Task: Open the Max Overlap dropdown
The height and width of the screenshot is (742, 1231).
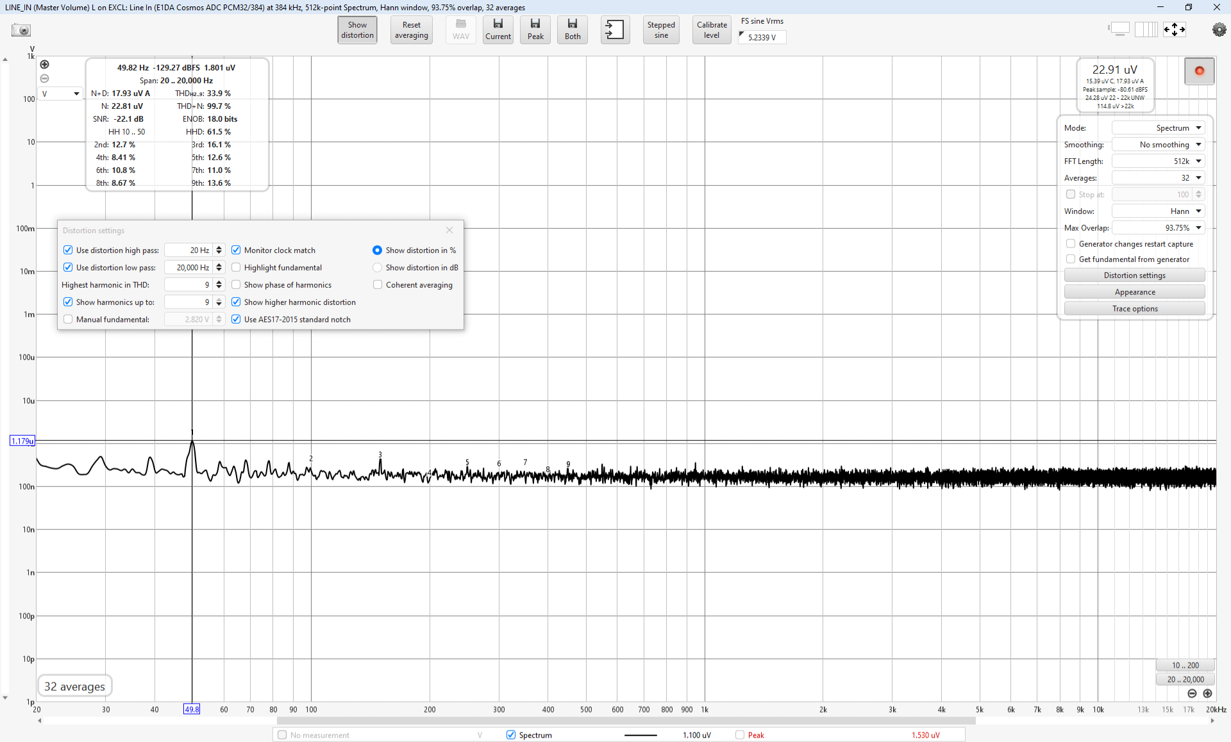Action: (x=1158, y=228)
